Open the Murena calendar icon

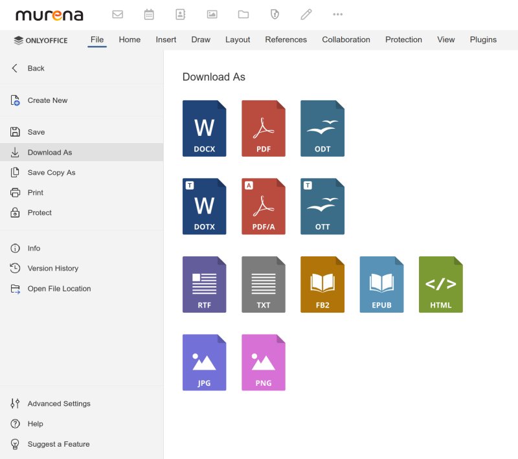(x=149, y=14)
